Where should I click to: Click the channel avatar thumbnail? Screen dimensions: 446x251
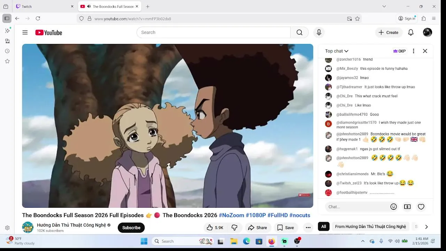[28, 227]
